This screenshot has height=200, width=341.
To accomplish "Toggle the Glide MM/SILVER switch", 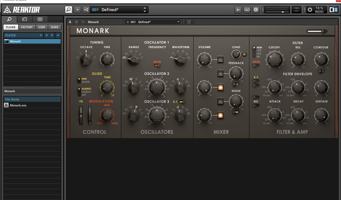I will [x=79, y=80].
